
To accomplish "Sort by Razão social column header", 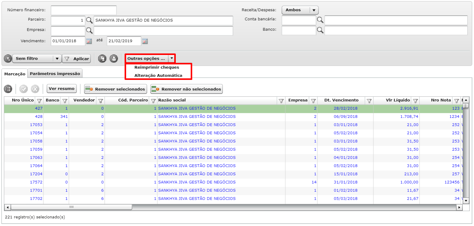I will pos(172,100).
